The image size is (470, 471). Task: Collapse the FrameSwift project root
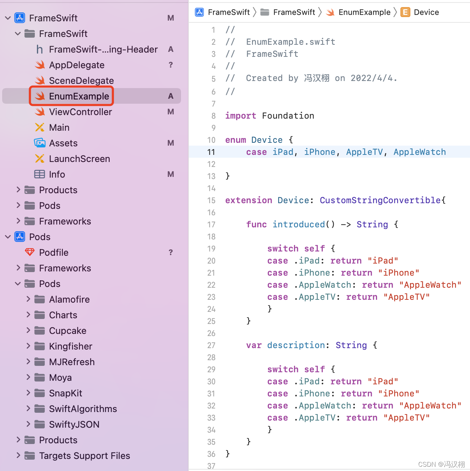(x=8, y=18)
